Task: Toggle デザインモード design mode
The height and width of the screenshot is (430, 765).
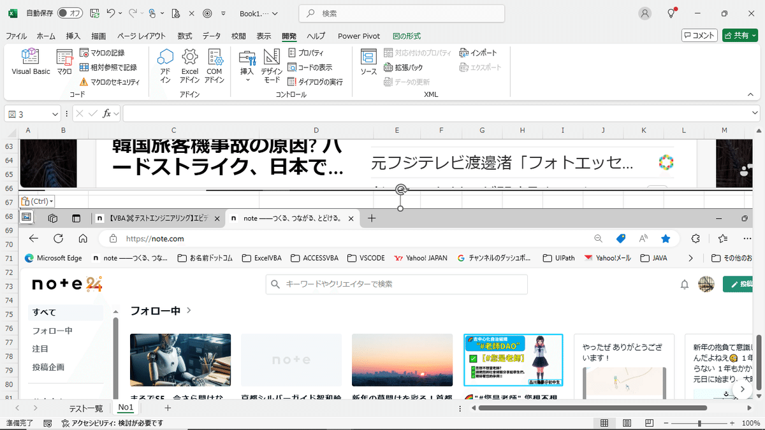Action: (272, 66)
